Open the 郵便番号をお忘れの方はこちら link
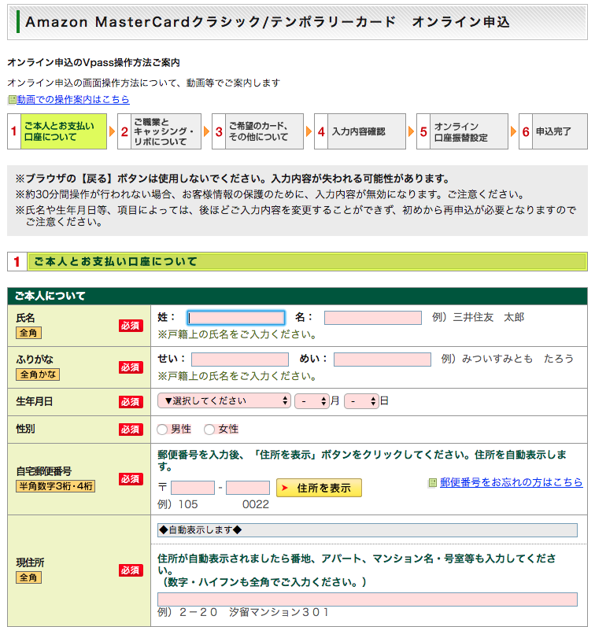 point(511,482)
